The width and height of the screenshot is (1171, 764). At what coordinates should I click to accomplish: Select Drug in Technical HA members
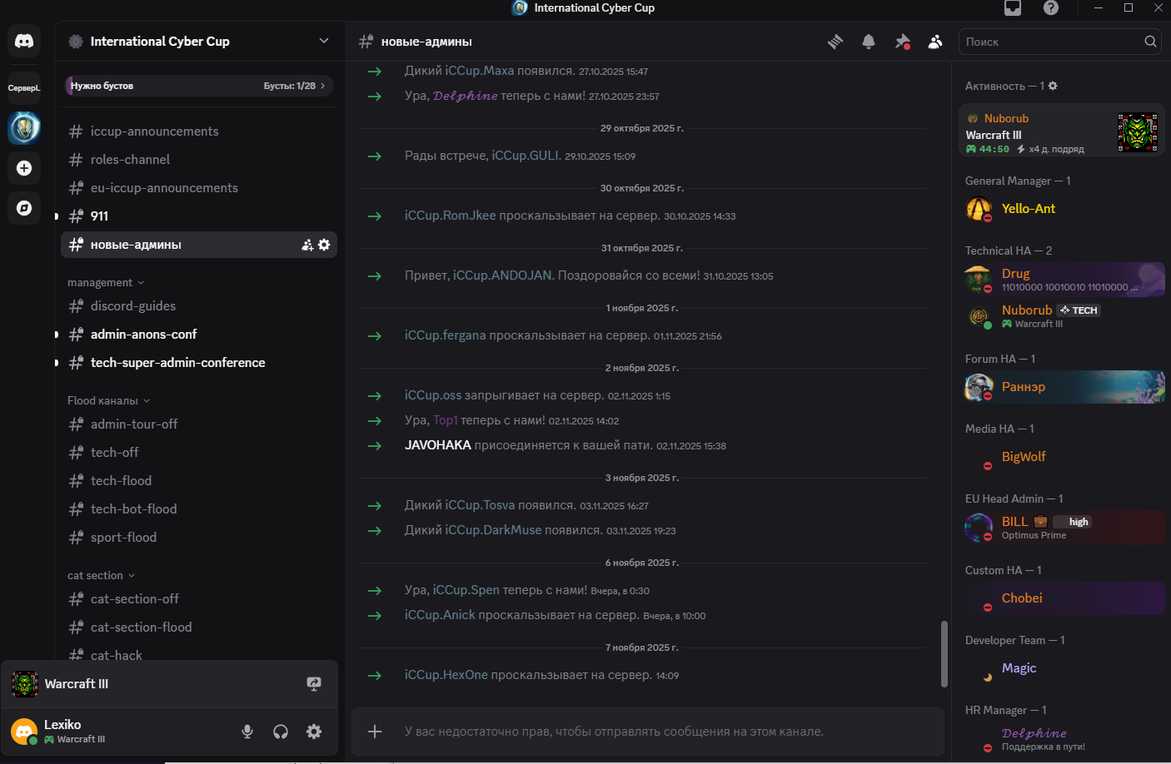pos(1064,280)
